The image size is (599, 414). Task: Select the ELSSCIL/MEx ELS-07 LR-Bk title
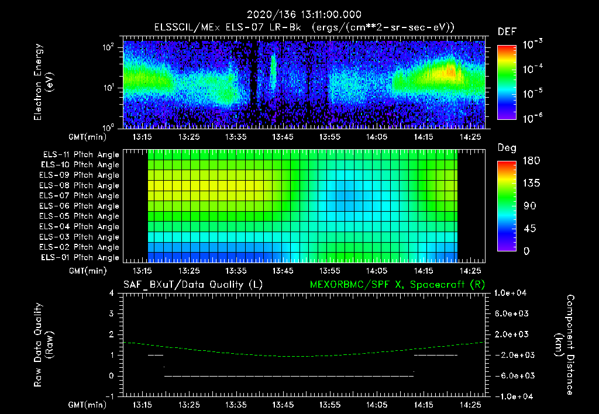point(228,27)
